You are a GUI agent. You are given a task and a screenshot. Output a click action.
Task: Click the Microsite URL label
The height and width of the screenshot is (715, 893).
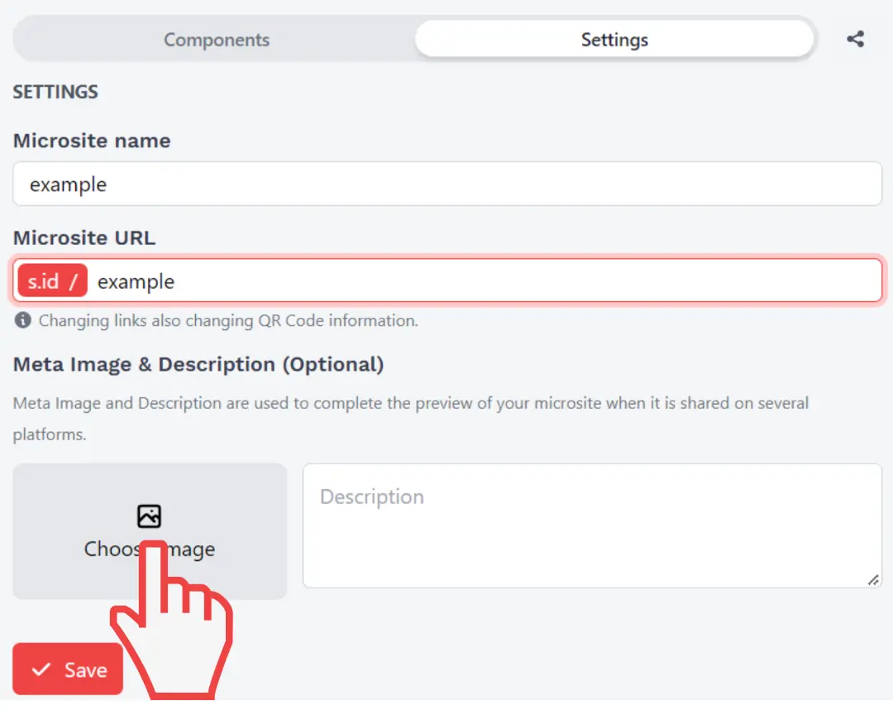click(x=84, y=238)
